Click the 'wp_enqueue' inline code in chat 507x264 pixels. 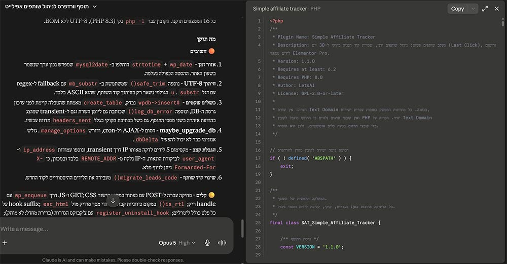pyautogui.click(x=31, y=195)
